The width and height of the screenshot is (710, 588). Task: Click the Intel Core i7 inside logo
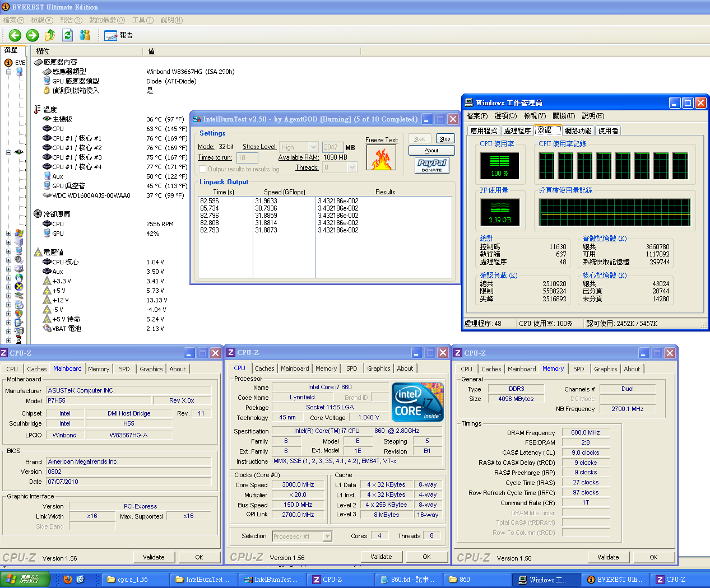[x=418, y=402]
